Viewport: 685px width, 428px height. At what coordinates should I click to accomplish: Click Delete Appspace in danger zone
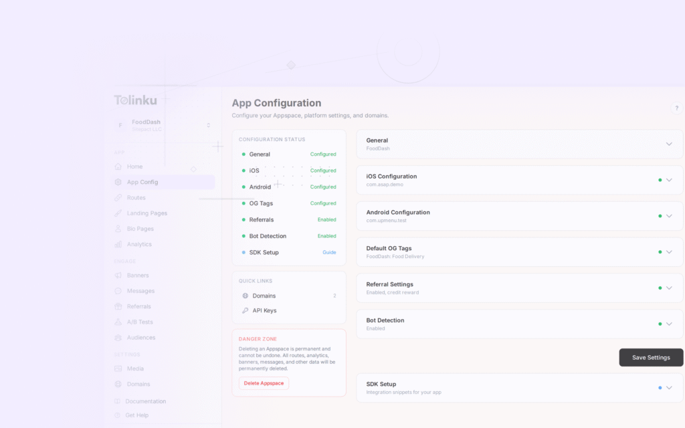pyautogui.click(x=263, y=383)
